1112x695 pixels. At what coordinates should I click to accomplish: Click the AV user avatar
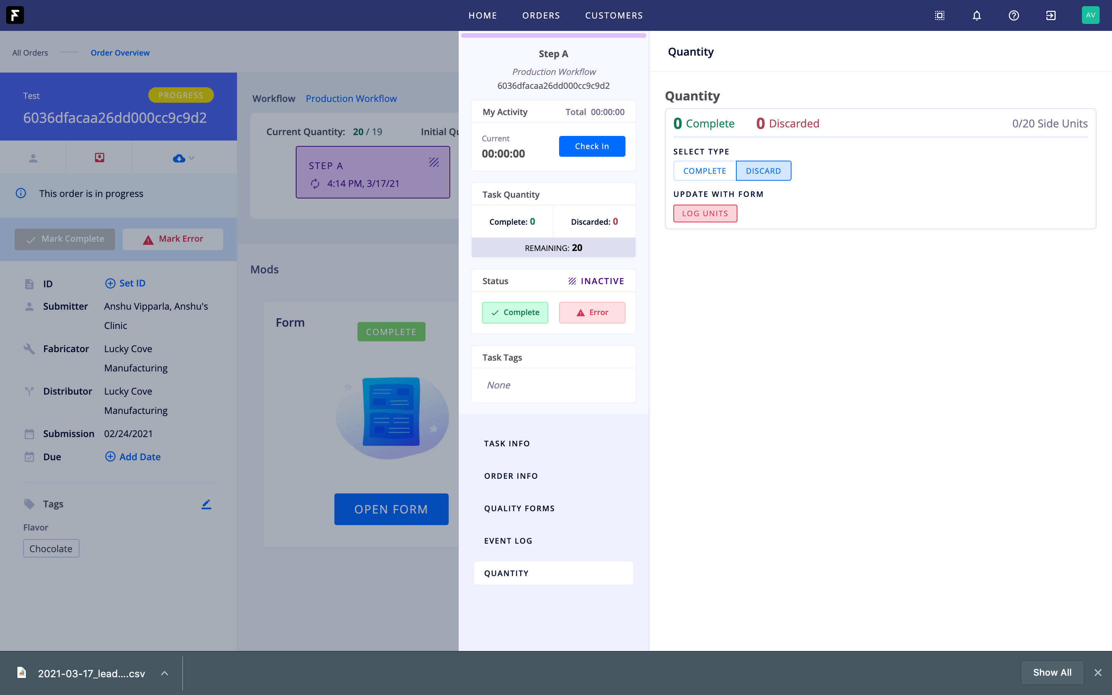tap(1090, 15)
